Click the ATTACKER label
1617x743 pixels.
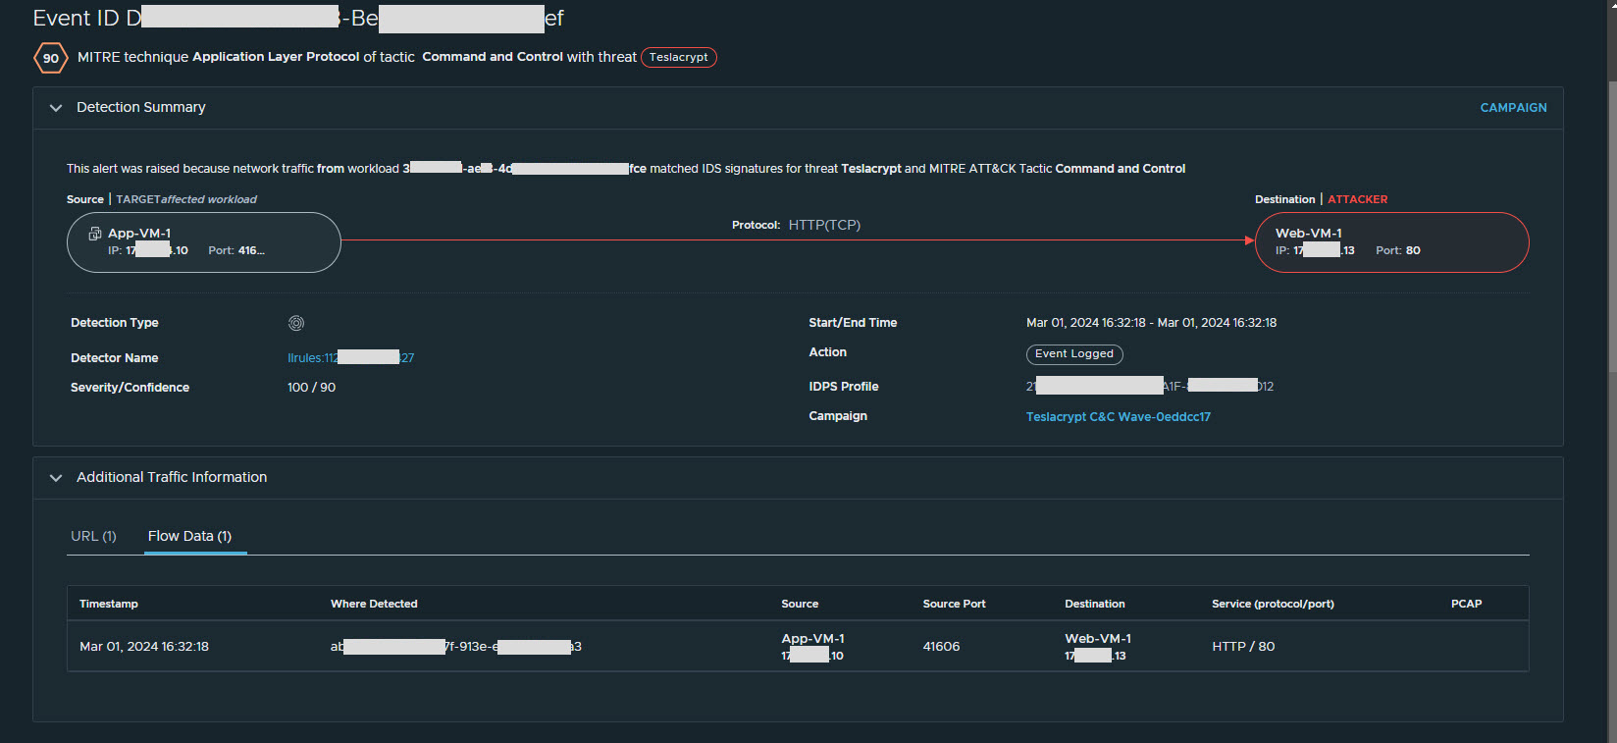click(x=1357, y=199)
